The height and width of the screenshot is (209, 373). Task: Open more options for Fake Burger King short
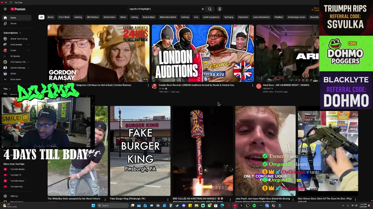coord(168,199)
